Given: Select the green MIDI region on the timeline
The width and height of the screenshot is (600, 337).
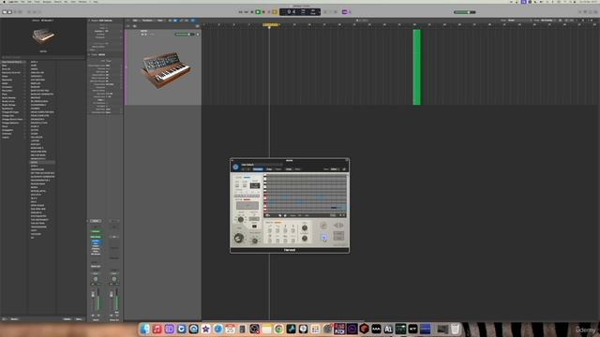Looking at the screenshot, I should (x=416, y=66).
